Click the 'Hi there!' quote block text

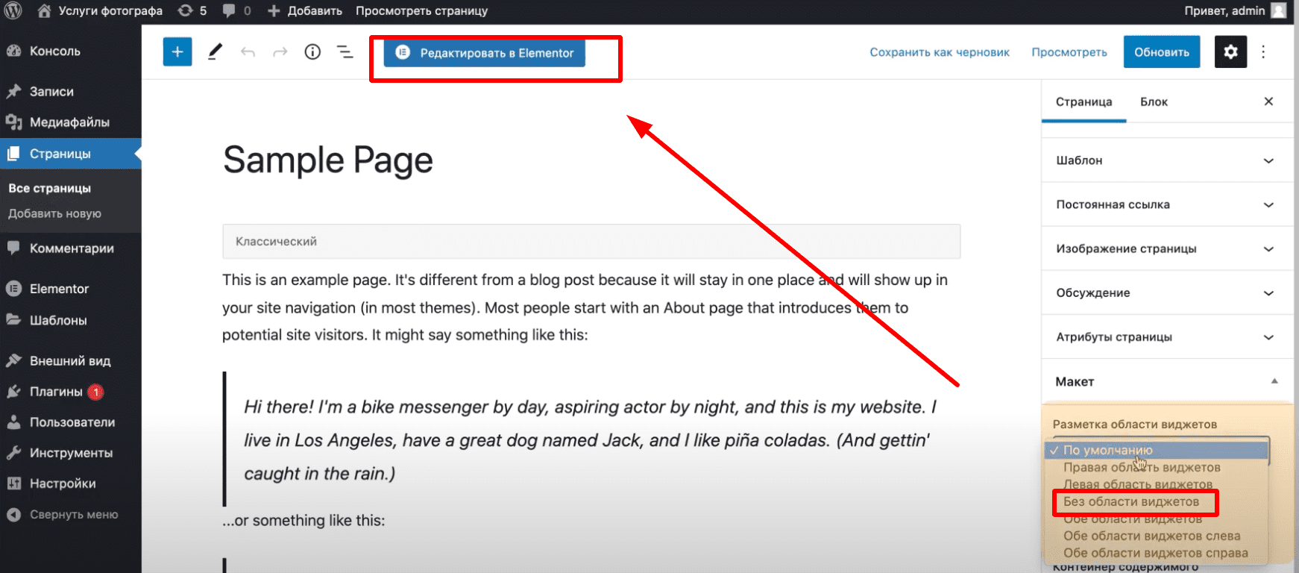tap(590, 440)
